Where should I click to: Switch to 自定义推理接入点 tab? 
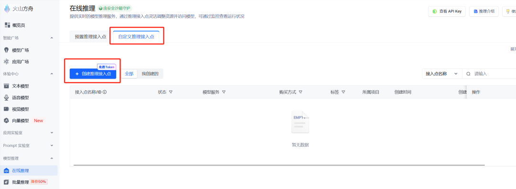pos(136,37)
